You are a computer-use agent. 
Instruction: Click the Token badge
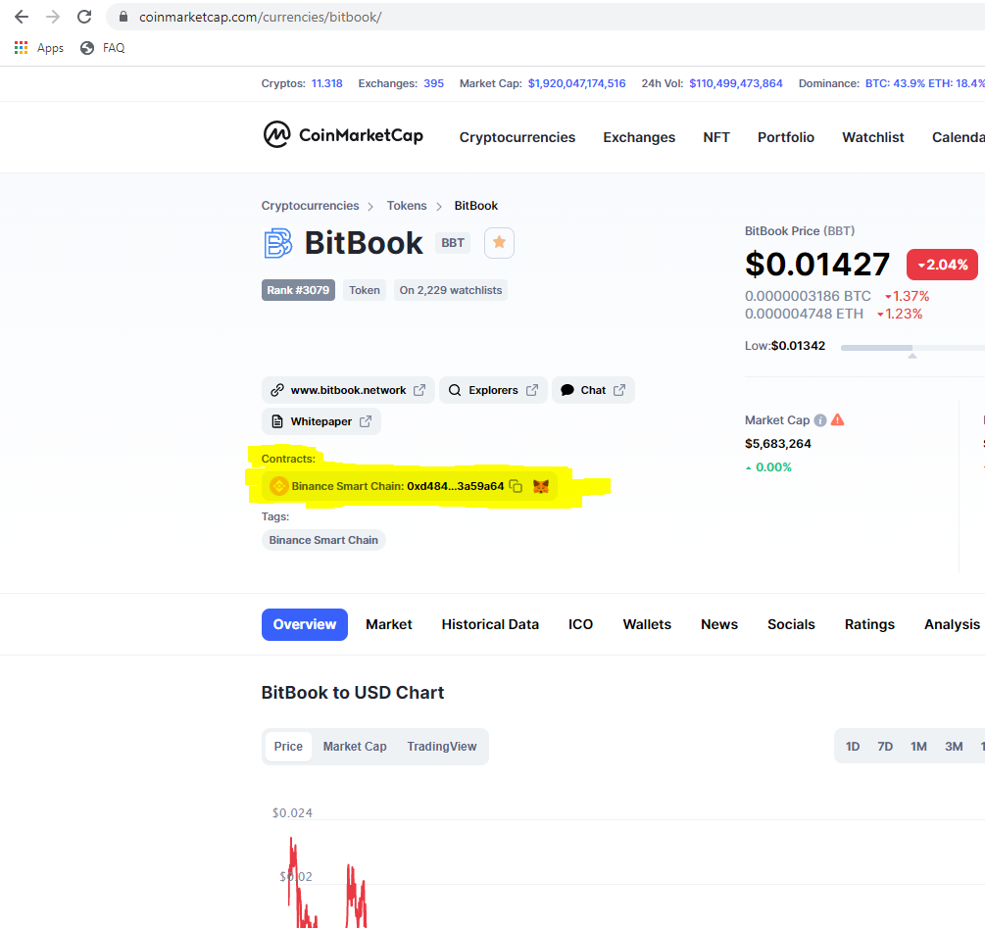365,290
